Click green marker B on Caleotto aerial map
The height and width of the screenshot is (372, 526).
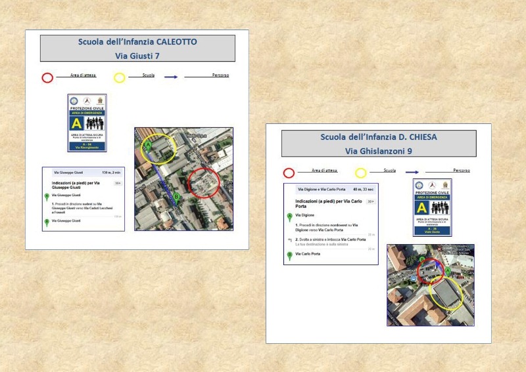(176, 196)
